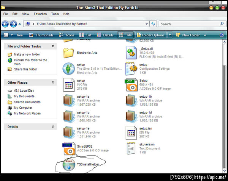The width and height of the screenshot is (228, 181).
Task: Toggle the Tree pane
Action: [x=19, y=35]
